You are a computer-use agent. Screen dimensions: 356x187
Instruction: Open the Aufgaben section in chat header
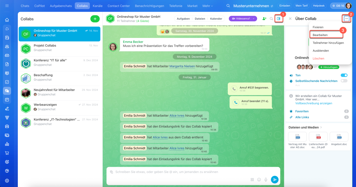pos(183,19)
